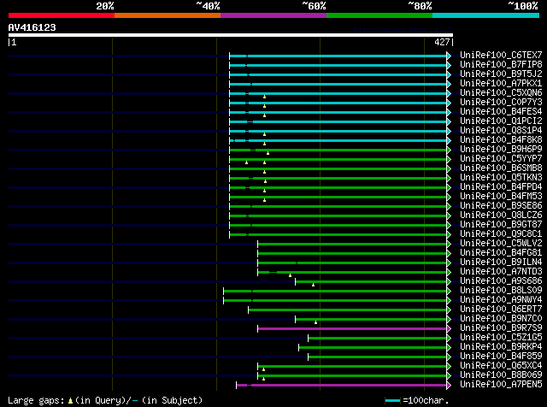The width and height of the screenshot is (547, 407).
Task: Select the UniRef100_Q65XC4 label
Action: click(x=501, y=366)
